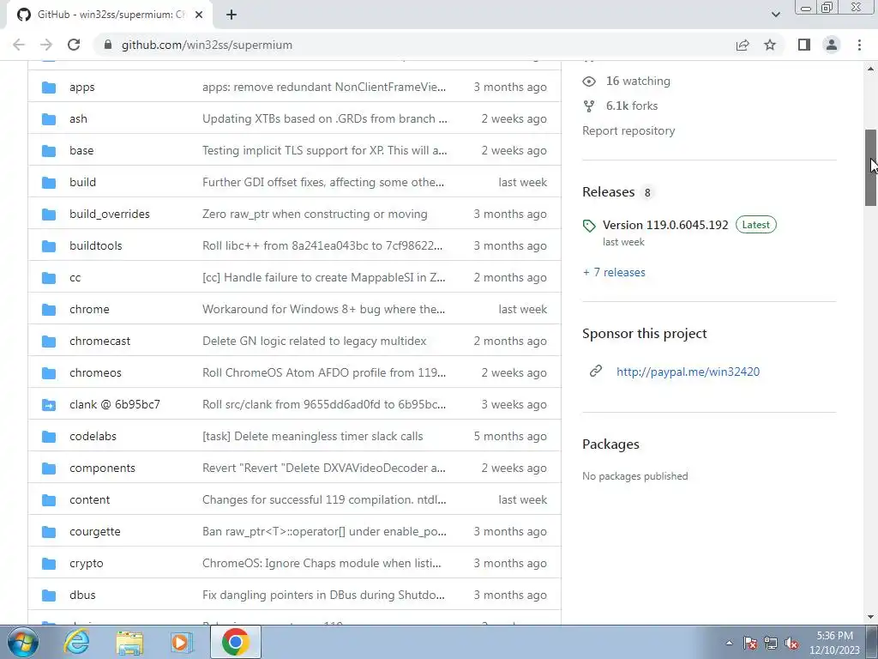Click the cc folder icon
This screenshot has height=659, width=878.
coord(49,278)
